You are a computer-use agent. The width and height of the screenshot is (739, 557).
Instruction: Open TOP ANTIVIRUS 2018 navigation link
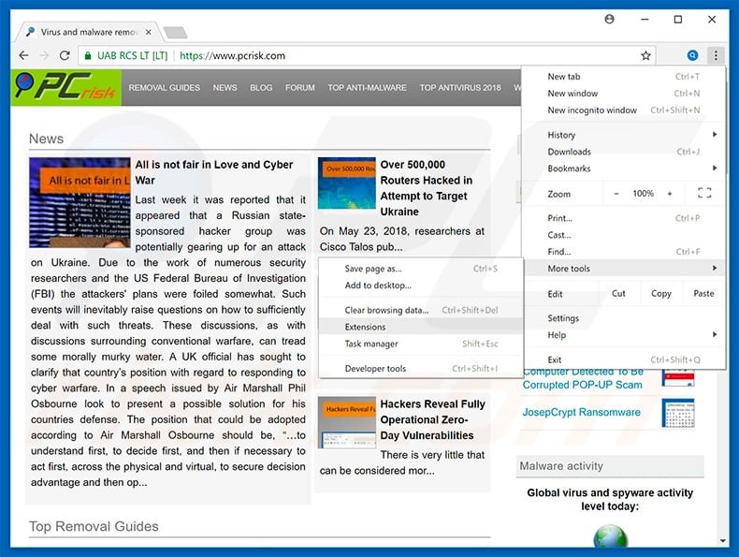(x=460, y=88)
